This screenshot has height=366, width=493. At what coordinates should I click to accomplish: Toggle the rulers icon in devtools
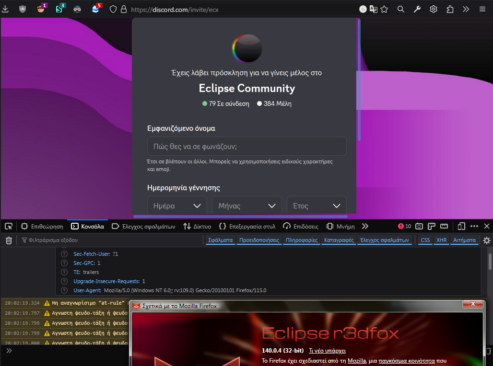tap(444, 226)
